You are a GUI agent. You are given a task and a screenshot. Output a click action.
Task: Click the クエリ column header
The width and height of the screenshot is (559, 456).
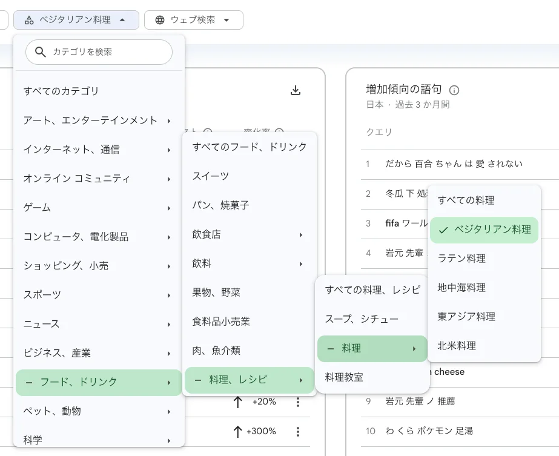379,132
